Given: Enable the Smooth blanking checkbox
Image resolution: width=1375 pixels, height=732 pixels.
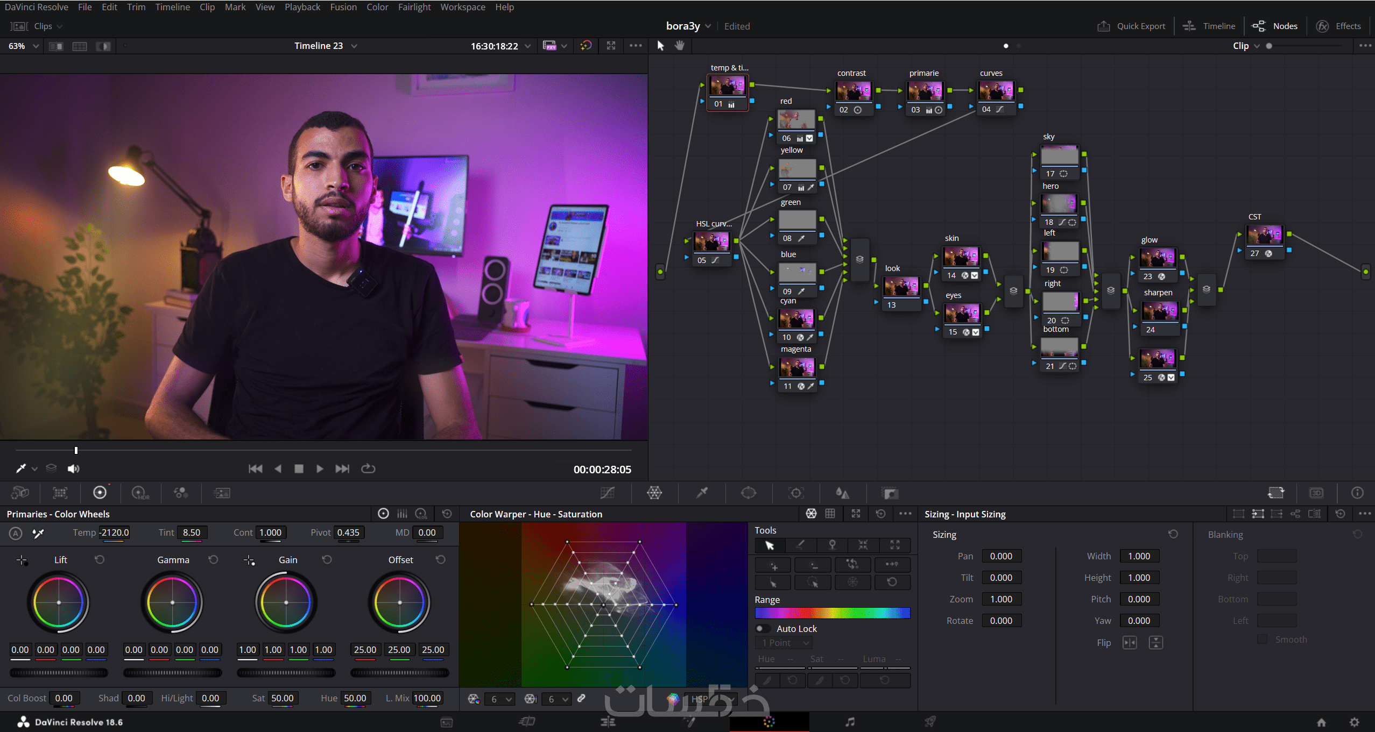Looking at the screenshot, I should pos(1262,639).
